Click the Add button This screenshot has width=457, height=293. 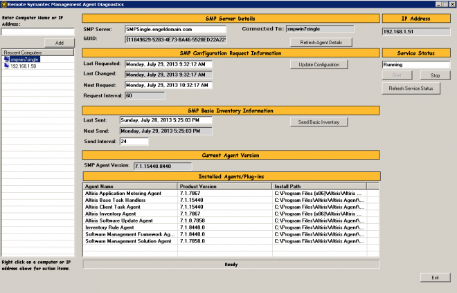pos(60,43)
